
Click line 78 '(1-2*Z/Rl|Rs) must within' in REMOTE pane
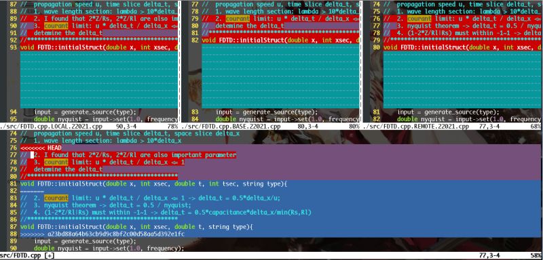click(462, 32)
